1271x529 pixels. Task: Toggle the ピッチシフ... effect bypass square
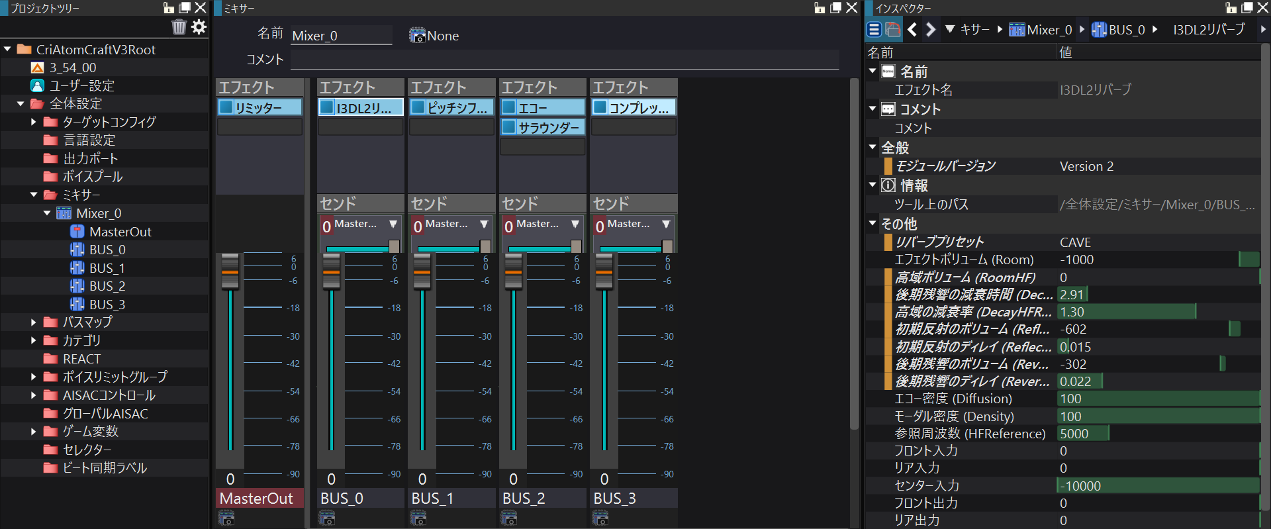418,107
